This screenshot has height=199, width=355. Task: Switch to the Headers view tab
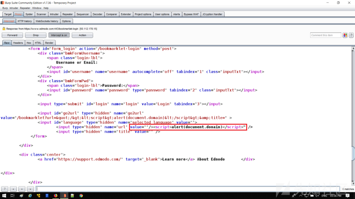click(x=18, y=43)
